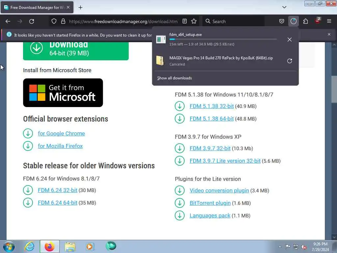Click download arrow icon beside Google Chrome
This screenshot has width=337, height=253.
28,133
